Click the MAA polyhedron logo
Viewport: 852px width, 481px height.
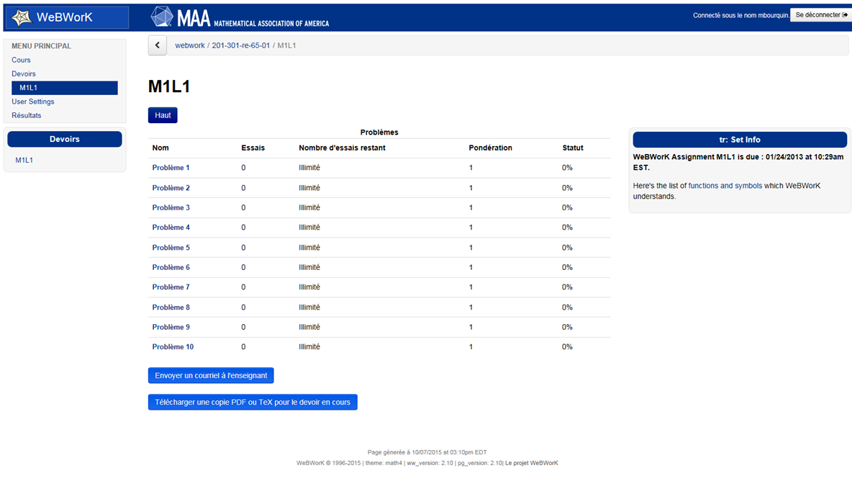(162, 17)
